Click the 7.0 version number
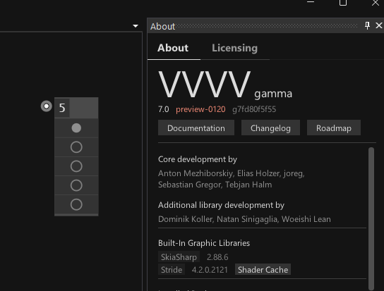Screen dimensions: 384x291 [163, 109]
